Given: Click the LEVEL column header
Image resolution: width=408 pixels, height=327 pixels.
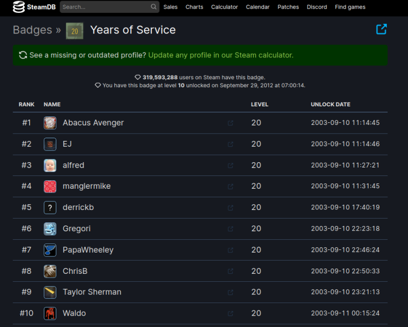Looking at the screenshot, I should 259,104.
